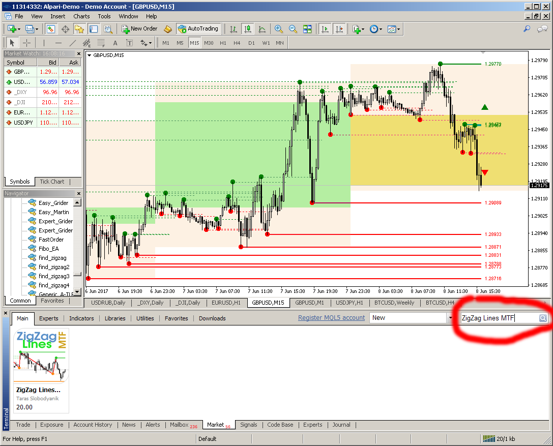The height and width of the screenshot is (446, 553).
Task: Select the _DXY row in Market Watch
Action: pyautogui.click(x=43, y=92)
